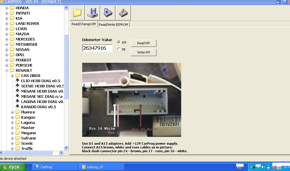Select the MI radio button
Screen dimensions: 290x171
coord(119,49)
